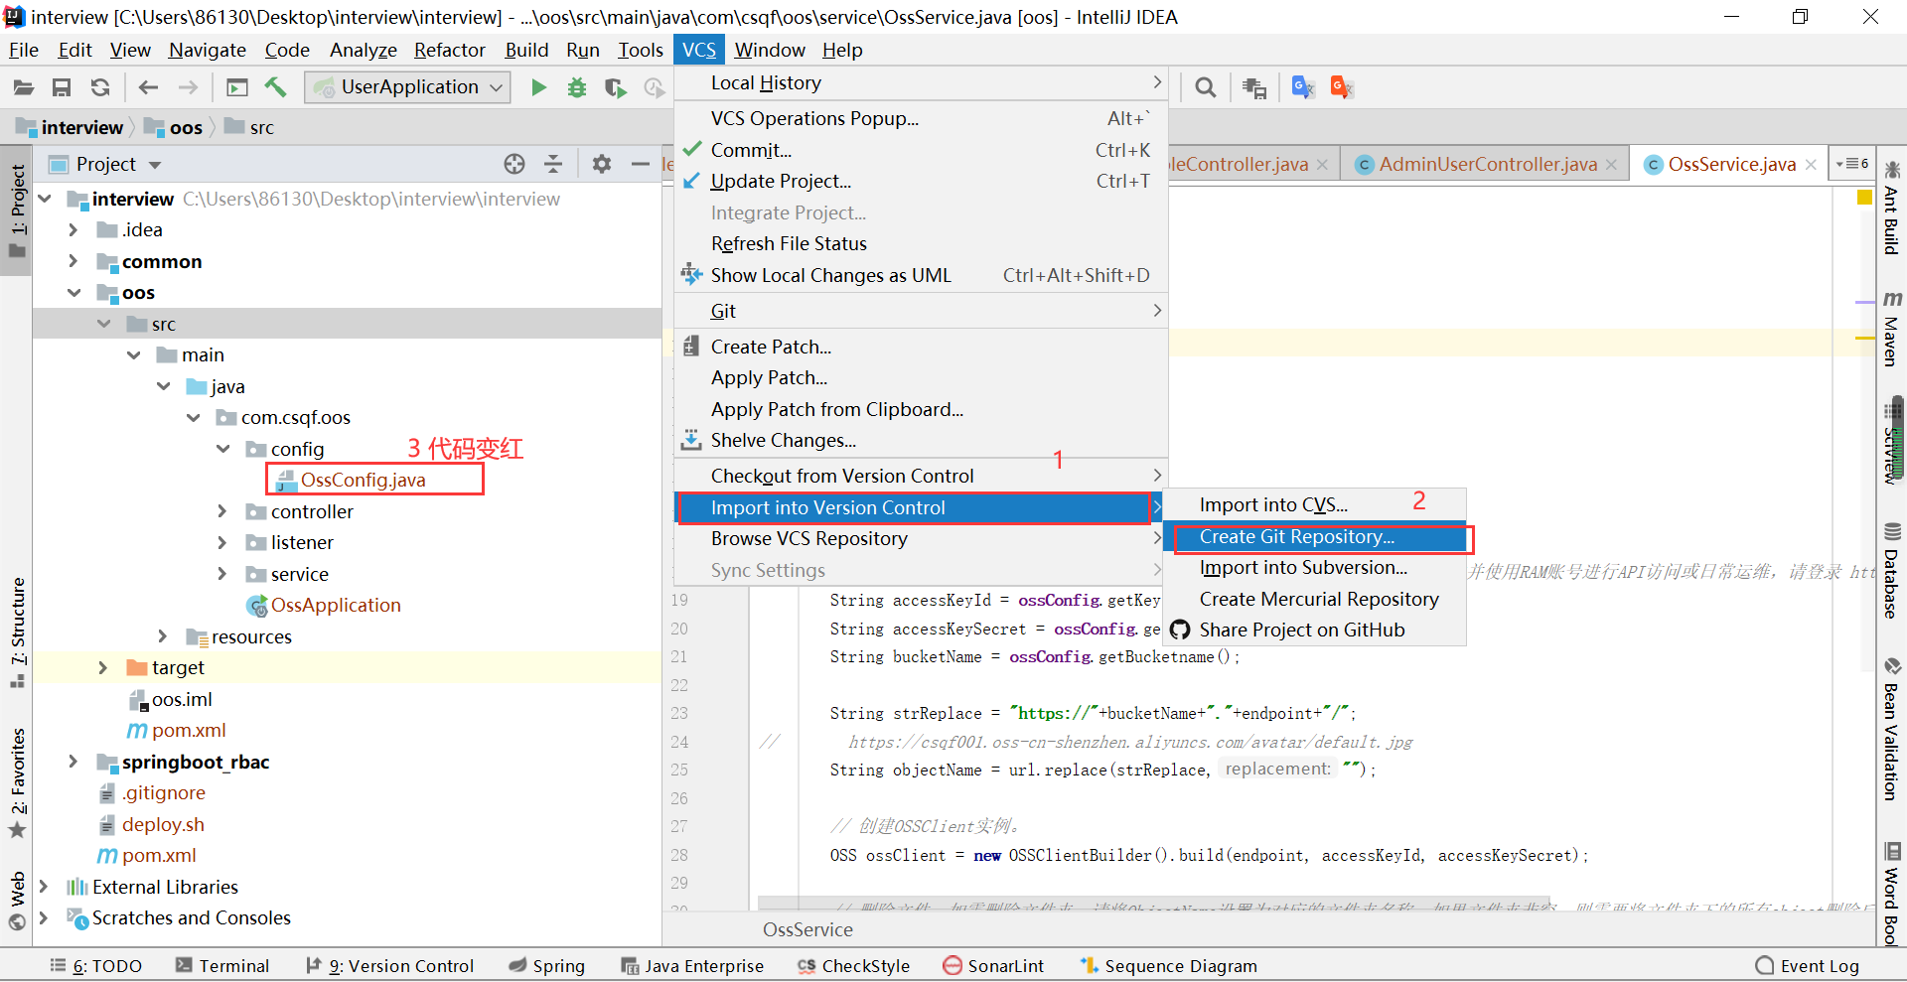This screenshot has width=1907, height=982.
Task: Open the CheckStyle tool window
Action: pyautogui.click(x=853, y=966)
